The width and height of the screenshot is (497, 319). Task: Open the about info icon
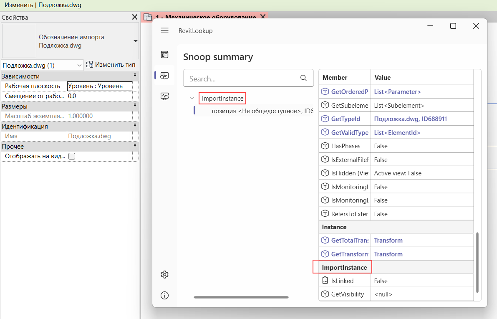tap(164, 296)
